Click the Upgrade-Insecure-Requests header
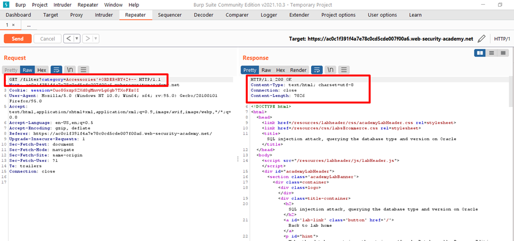Image resolution: width=514 pixels, height=241 pixels. [47, 139]
